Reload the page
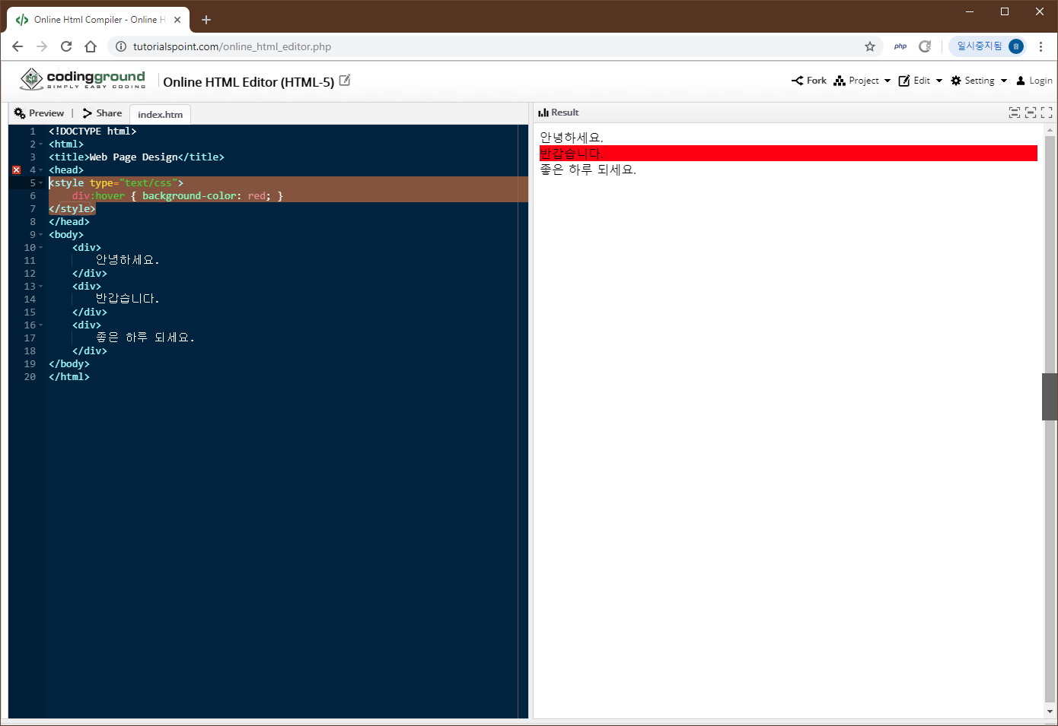Image resolution: width=1058 pixels, height=726 pixels. coord(66,46)
